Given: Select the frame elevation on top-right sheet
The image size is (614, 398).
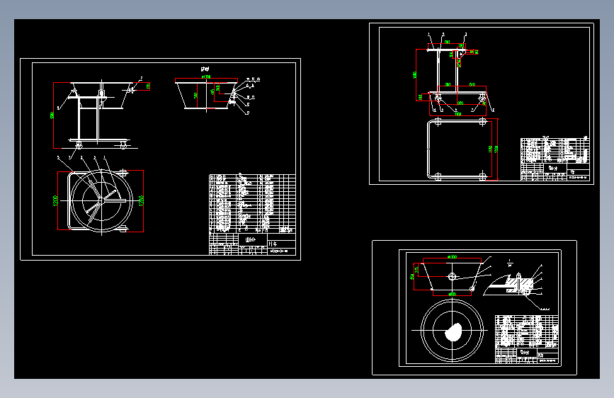Looking at the screenshot, I should tap(457, 74).
